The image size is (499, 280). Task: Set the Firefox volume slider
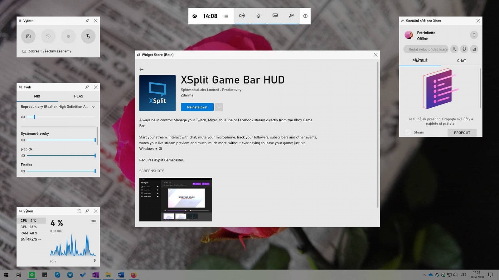(61, 171)
